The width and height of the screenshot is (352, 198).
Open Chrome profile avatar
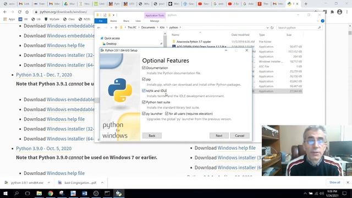(340, 12)
